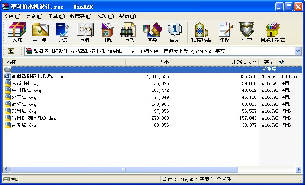Click the horizontal scrollbar thumb
The height and width of the screenshot is (185, 305).
[124, 169]
